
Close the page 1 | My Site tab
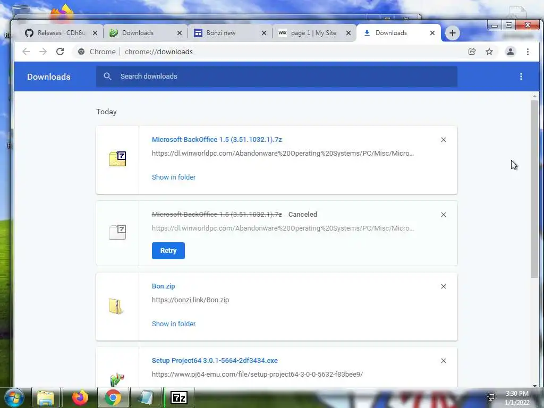point(348,33)
